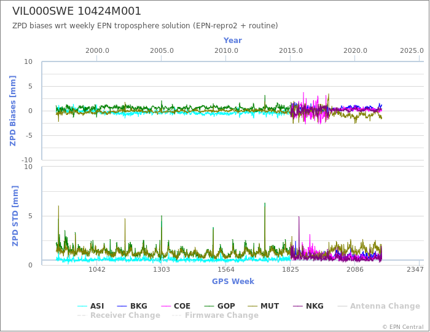Enable Receiver Change legend item
The width and height of the screenshot is (430, 332).
point(119,315)
